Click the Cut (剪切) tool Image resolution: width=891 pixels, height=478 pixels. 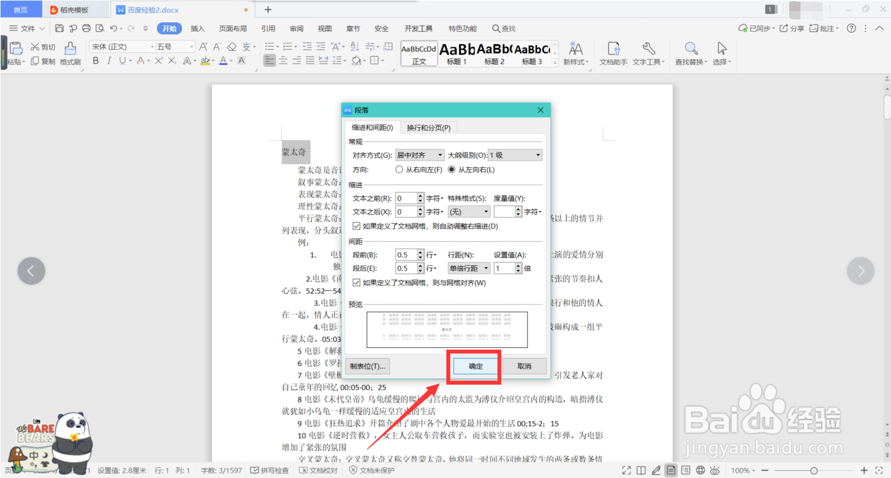(43, 47)
